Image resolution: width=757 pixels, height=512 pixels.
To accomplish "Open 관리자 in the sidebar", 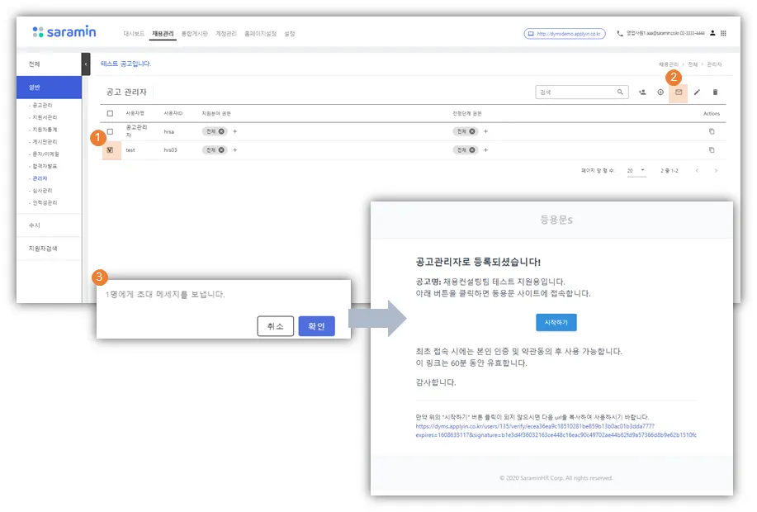I will (x=40, y=178).
